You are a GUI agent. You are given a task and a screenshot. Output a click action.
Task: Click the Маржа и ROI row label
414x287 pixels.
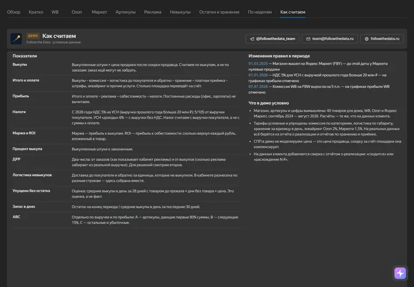coord(24,133)
